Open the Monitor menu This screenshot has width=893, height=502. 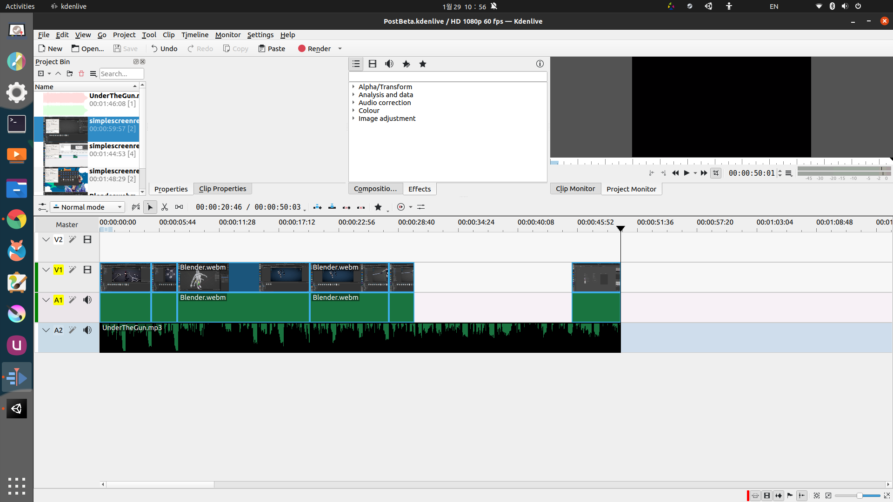[228, 35]
